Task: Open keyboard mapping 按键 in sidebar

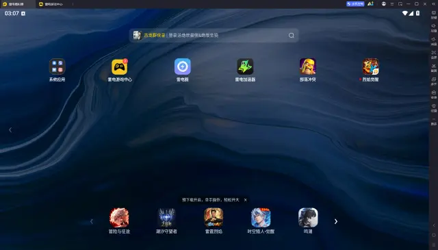Action: coord(433,14)
